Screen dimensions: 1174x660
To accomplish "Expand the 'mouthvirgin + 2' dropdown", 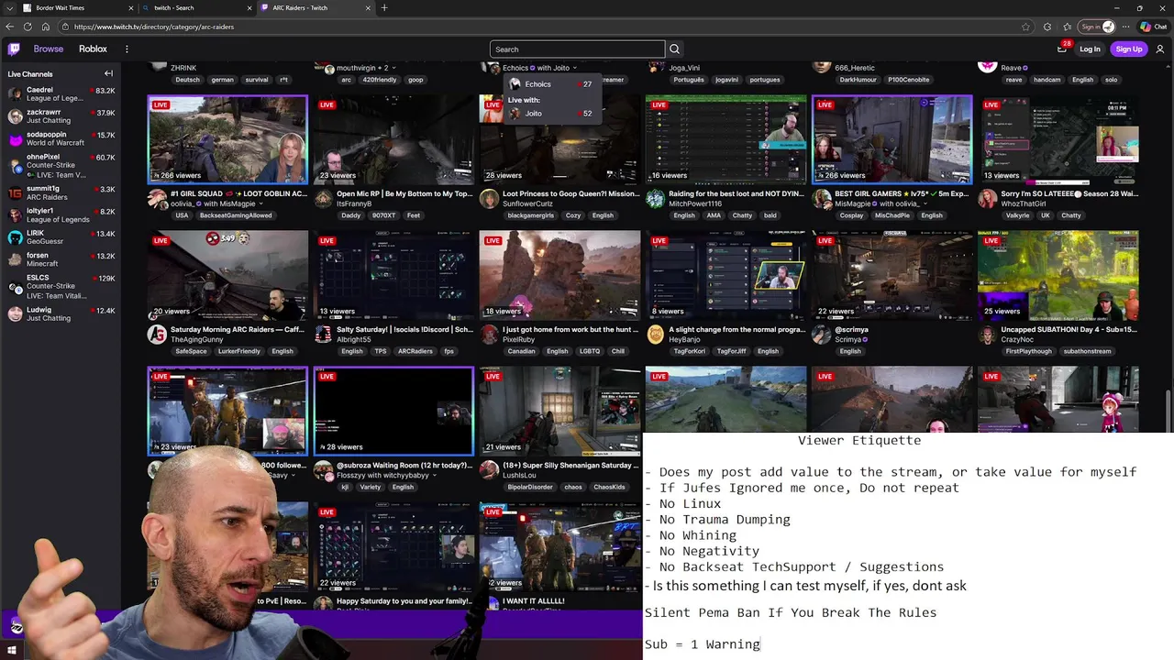I will tap(395, 68).
